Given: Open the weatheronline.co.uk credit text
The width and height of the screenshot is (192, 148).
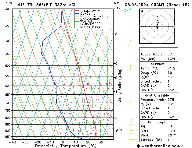Looking at the screenshot, I should coord(160,146).
